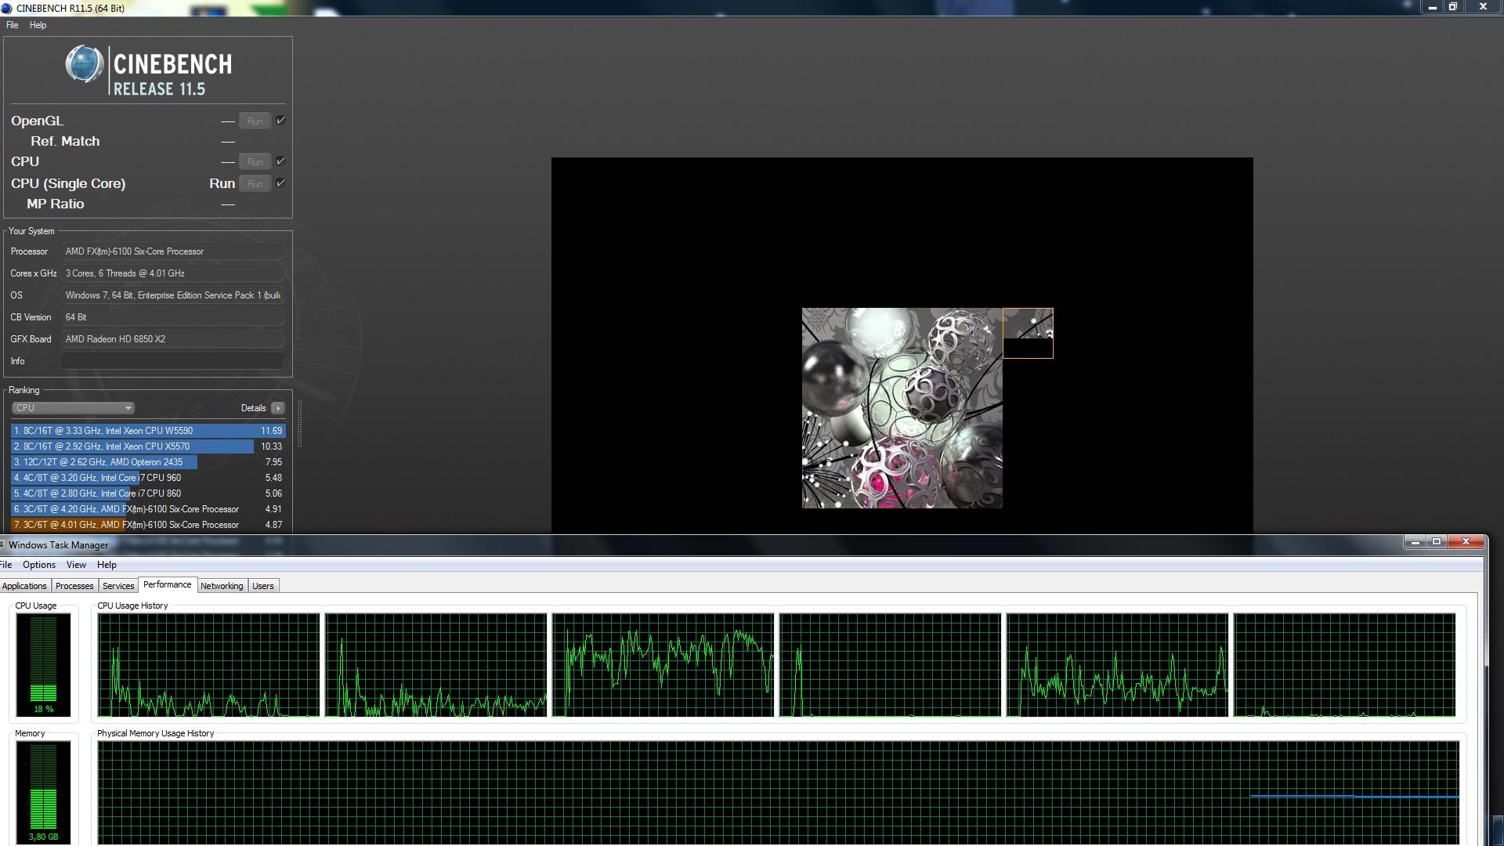Screen dimensions: 1504x846
Task: Close the Cinebench window
Action: (1483, 7)
